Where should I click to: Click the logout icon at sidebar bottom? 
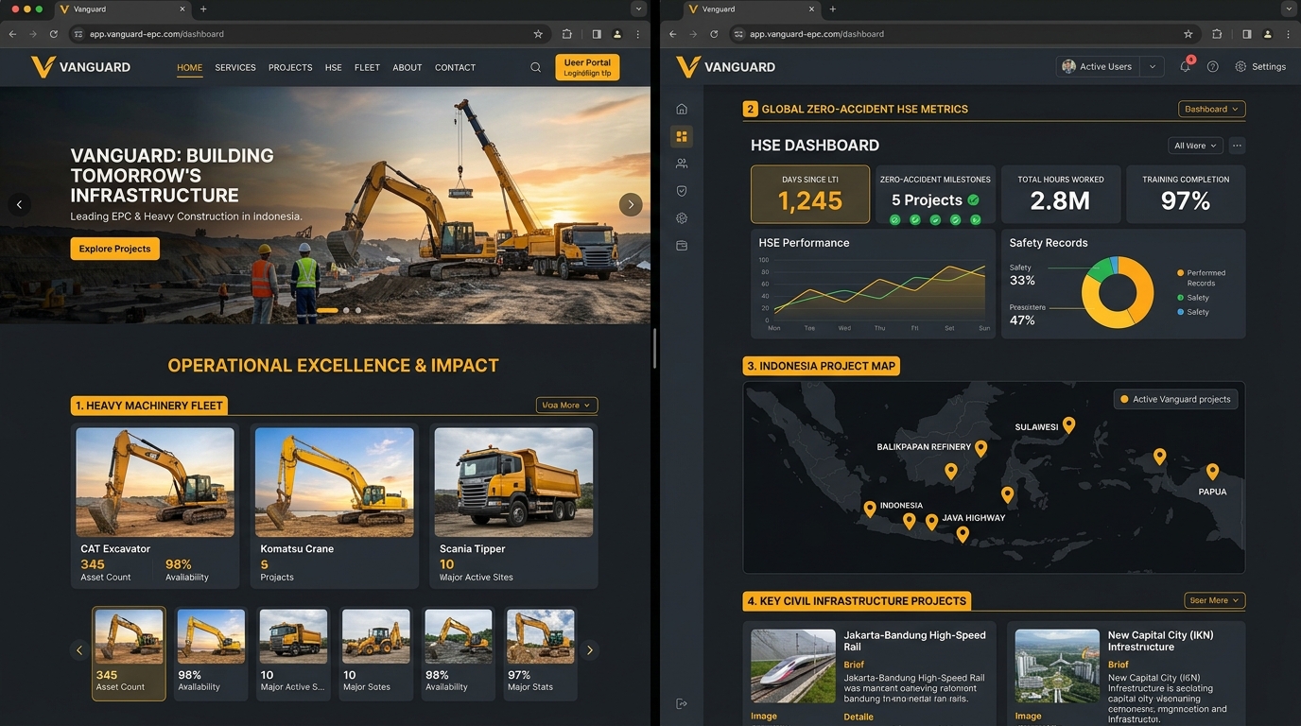[682, 703]
